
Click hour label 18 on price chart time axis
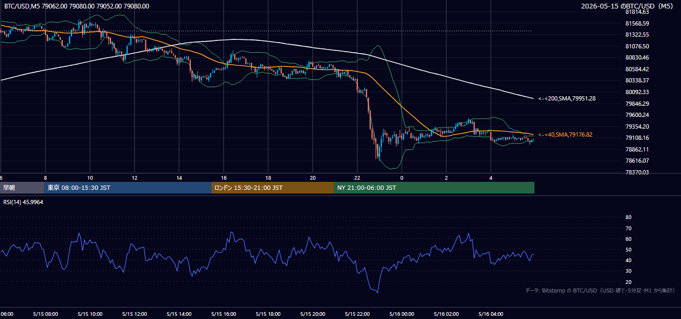coord(269,178)
